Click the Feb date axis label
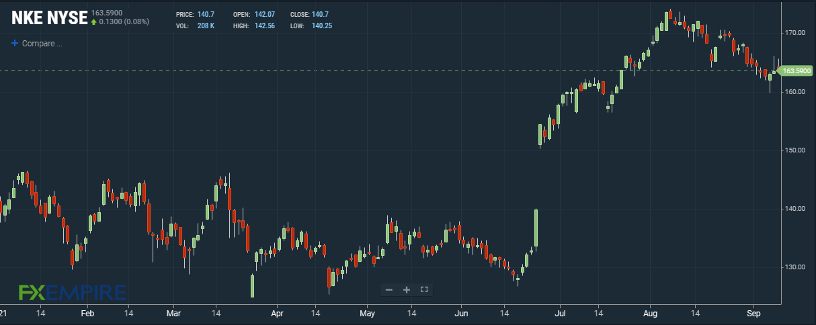 pos(87,314)
